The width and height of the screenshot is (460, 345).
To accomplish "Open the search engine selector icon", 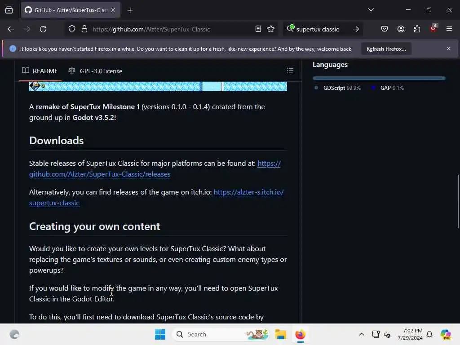I will [x=291, y=28].
